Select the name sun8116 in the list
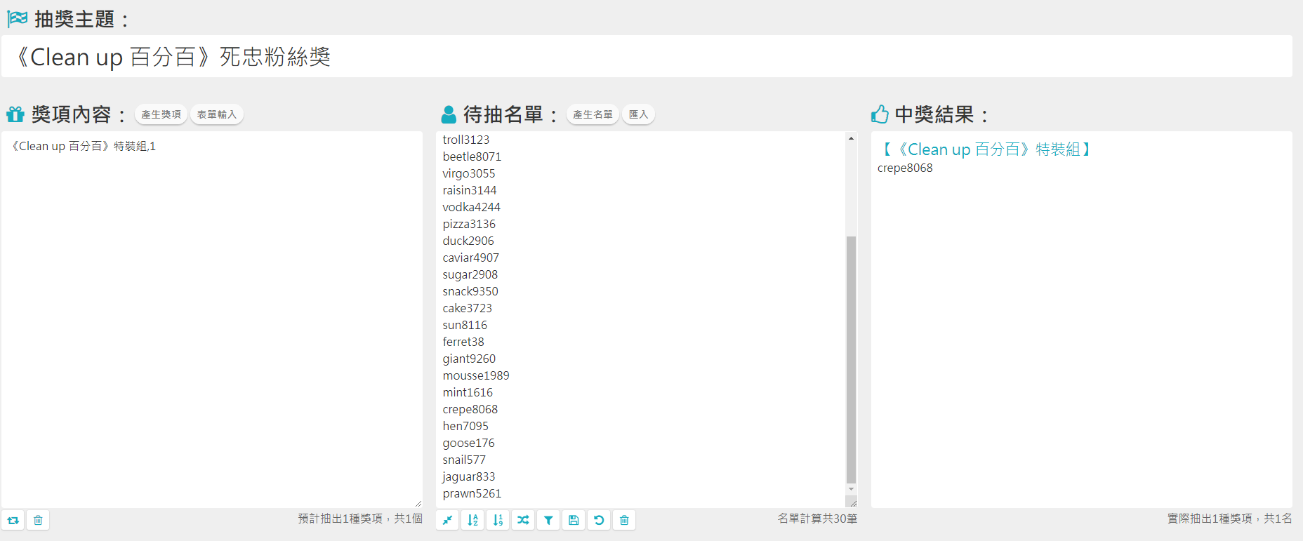 pyautogui.click(x=465, y=325)
